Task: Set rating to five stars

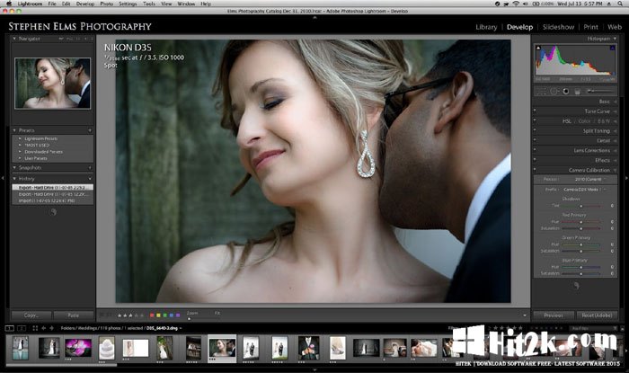Action: pos(141,315)
